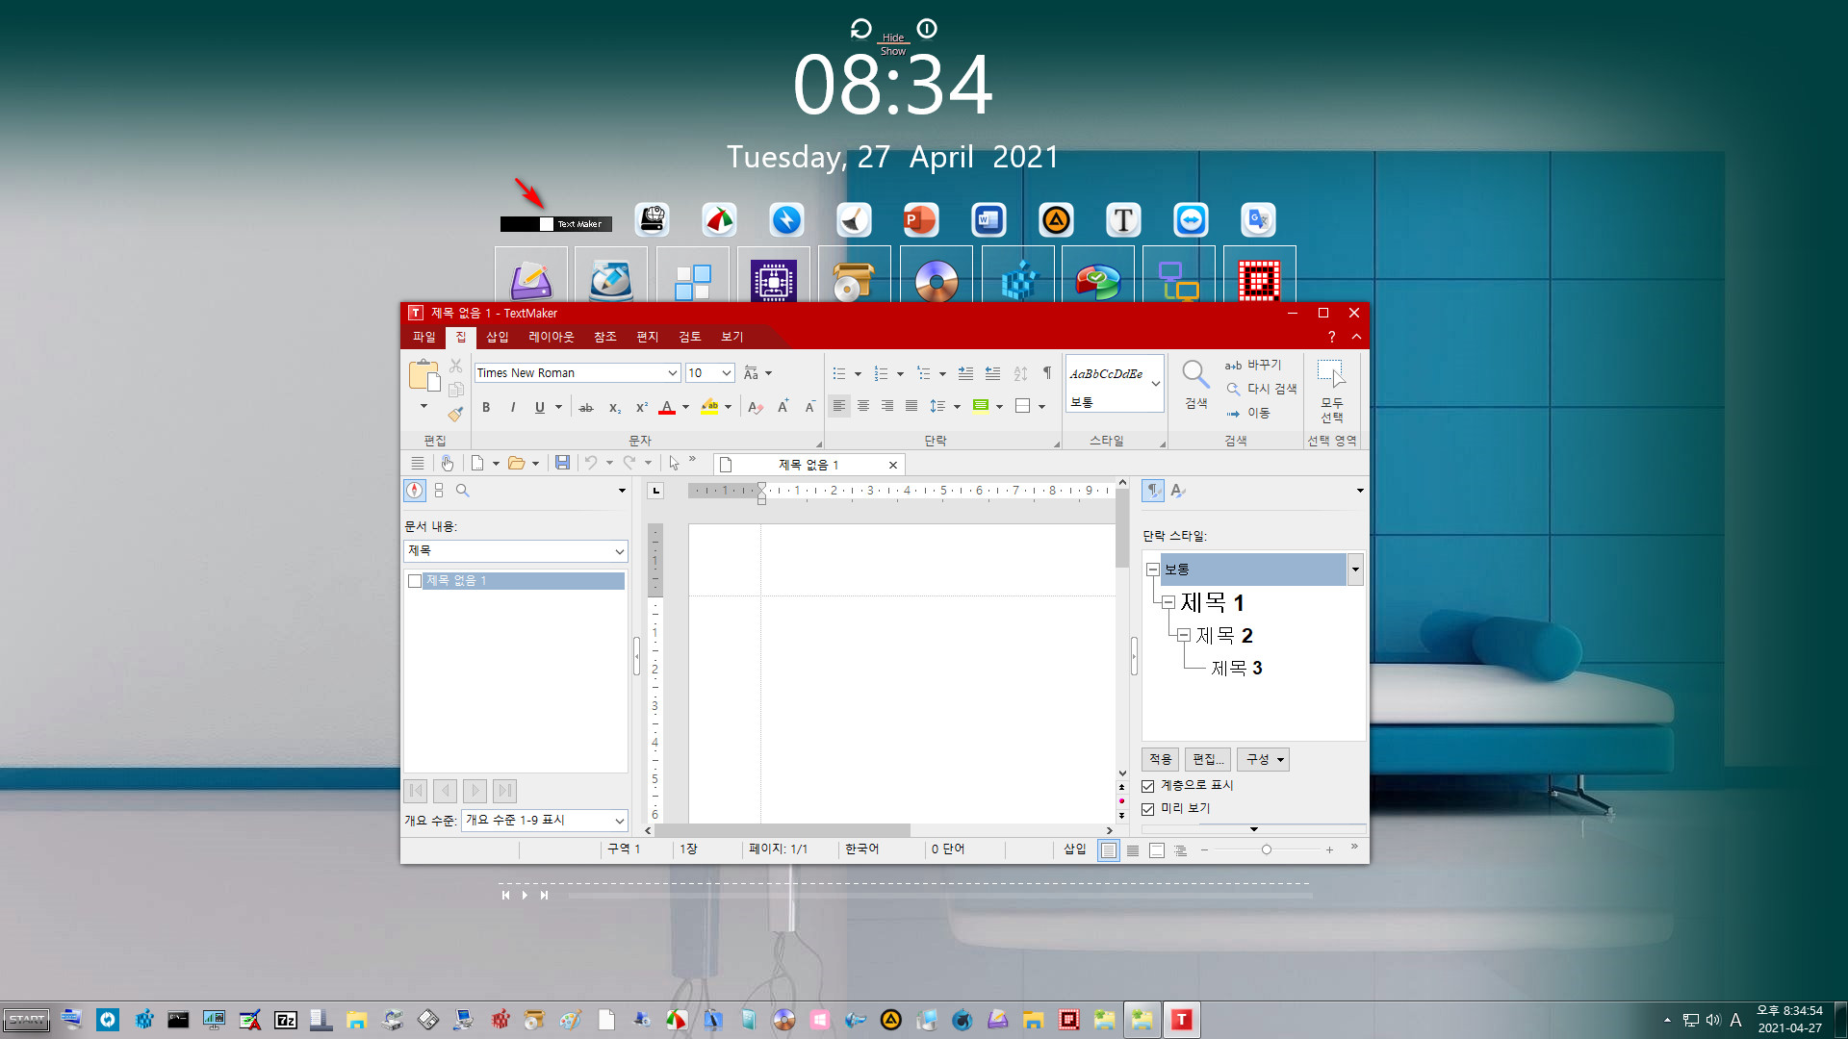The width and height of the screenshot is (1848, 1039).
Task: Toggle the '미리 보기' checkbox
Action: [1148, 809]
